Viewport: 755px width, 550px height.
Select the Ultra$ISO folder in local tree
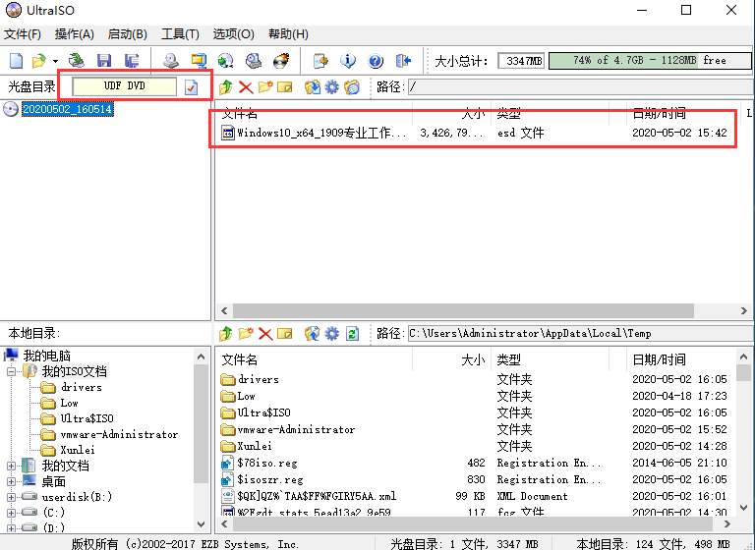(87, 418)
